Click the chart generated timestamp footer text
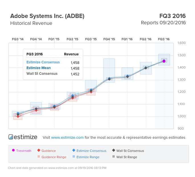 tap(57, 168)
